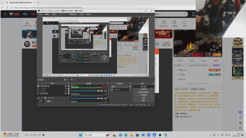This screenshot has height=138, width=246.
Task: Open the 帮助(H) menu in OBS
Action: pyautogui.click(x=89, y=14)
